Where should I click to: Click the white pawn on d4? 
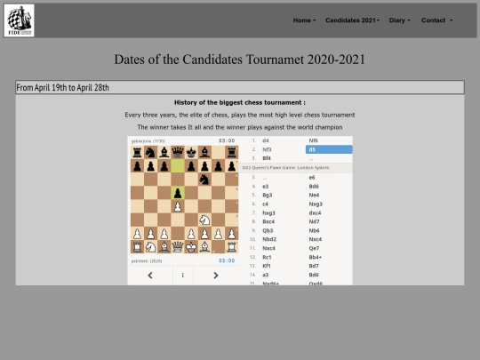[x=178, y=206]
